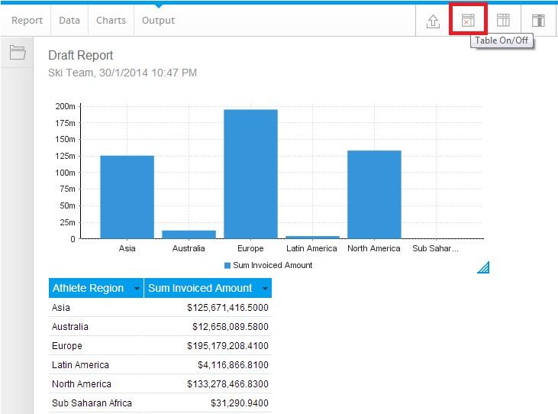Click the value $4,116,866.8100
The height and width of the screenshot is (414, 558).
[x=233, y=365]
